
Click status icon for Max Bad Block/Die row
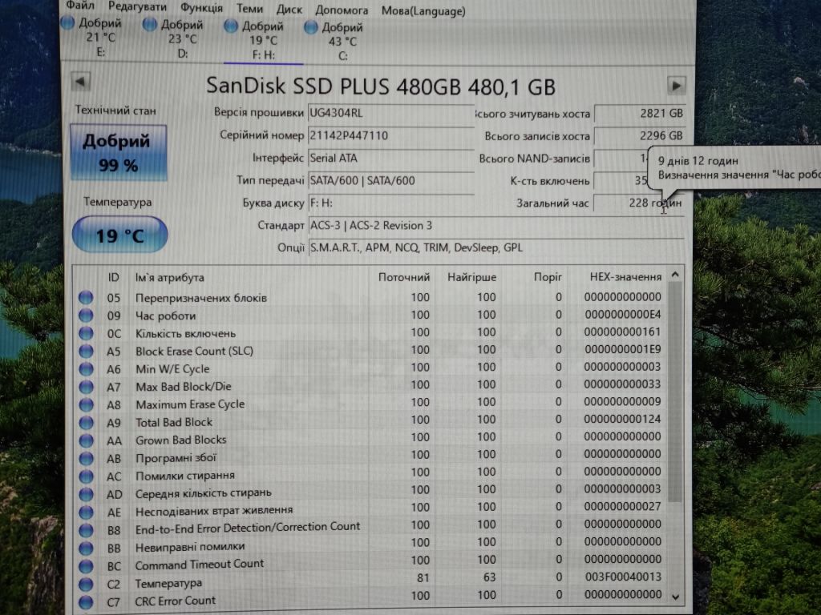tap(86, 387)
